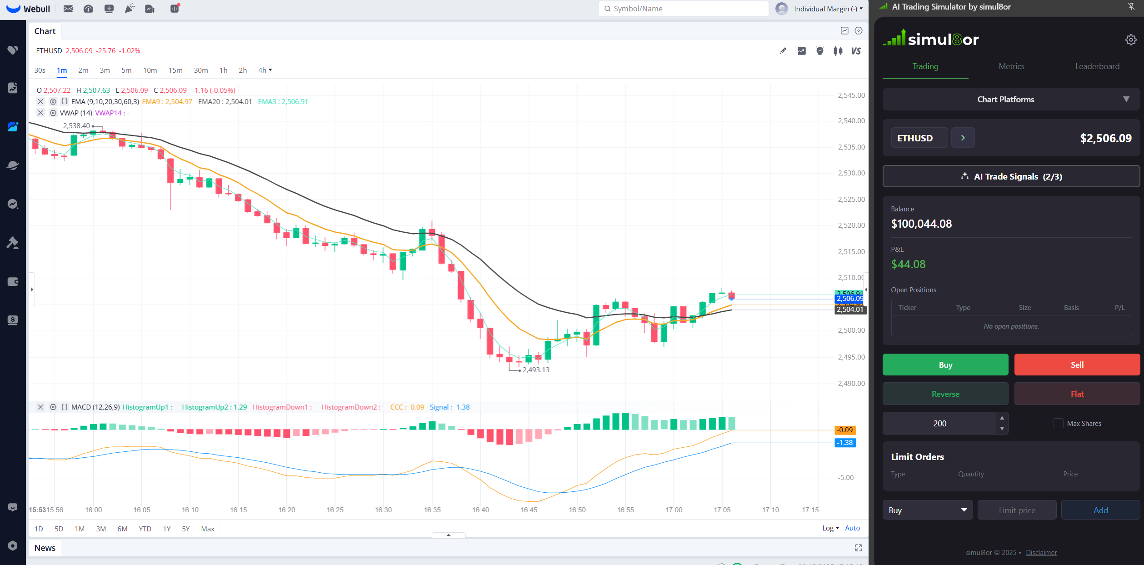
Task: Toggle EMA indicator visibility eye
Action: (53, 101)
